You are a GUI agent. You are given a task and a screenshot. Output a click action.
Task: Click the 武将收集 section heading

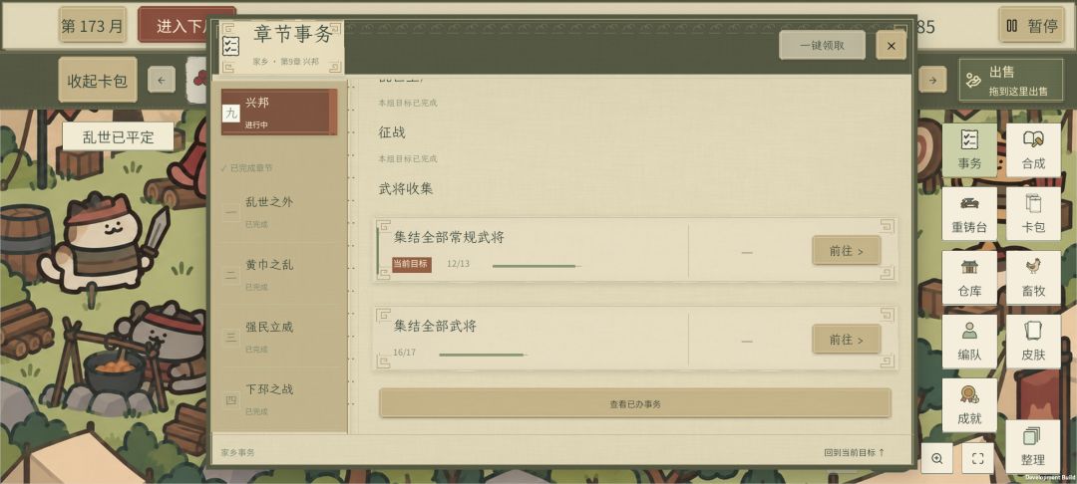point(406,188)
